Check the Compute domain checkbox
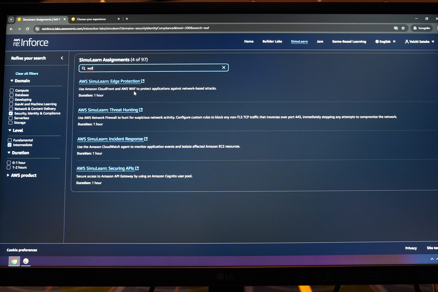Image resolution: width=438 pixels, height=292 pixels. pyautogui.click(x=12, y=90)
